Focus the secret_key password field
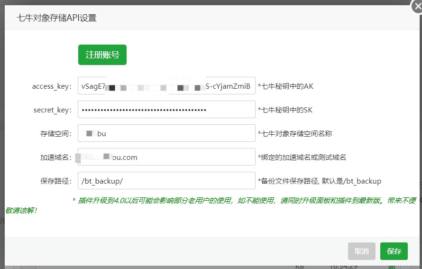 point(166,109)
